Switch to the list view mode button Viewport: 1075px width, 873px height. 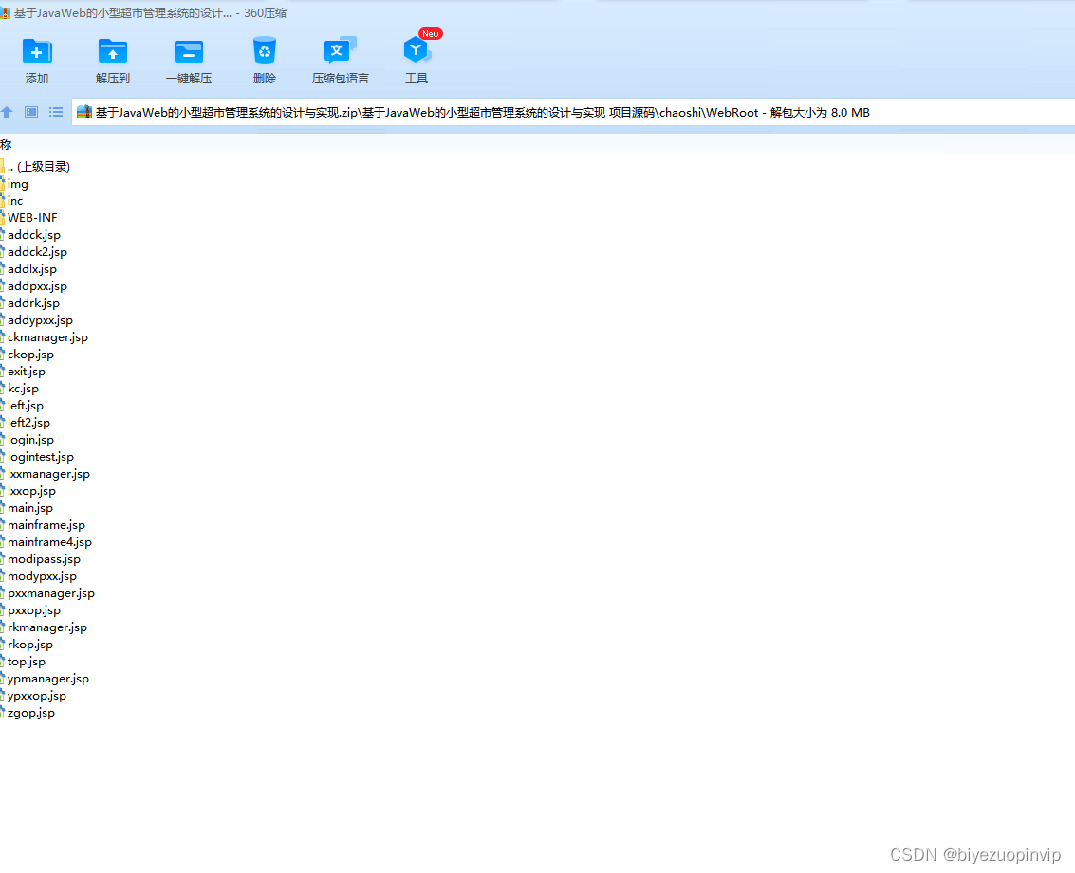56,112
